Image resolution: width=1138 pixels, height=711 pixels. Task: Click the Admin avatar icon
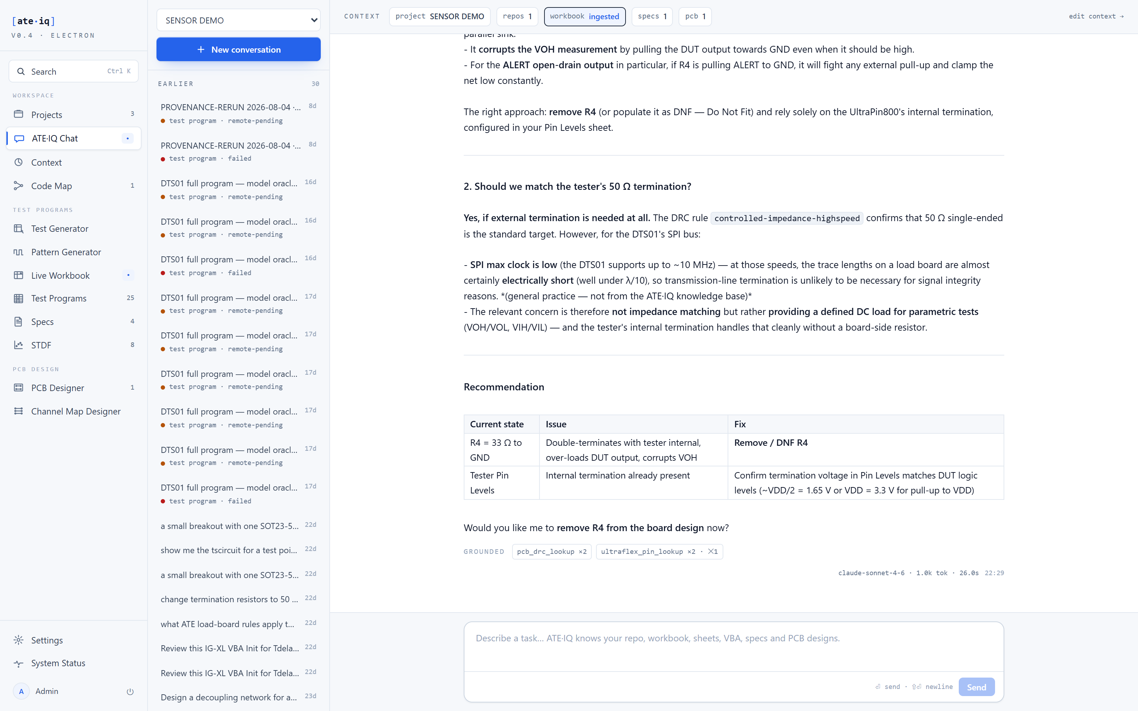pyautogui.click(x=21, y=691)
